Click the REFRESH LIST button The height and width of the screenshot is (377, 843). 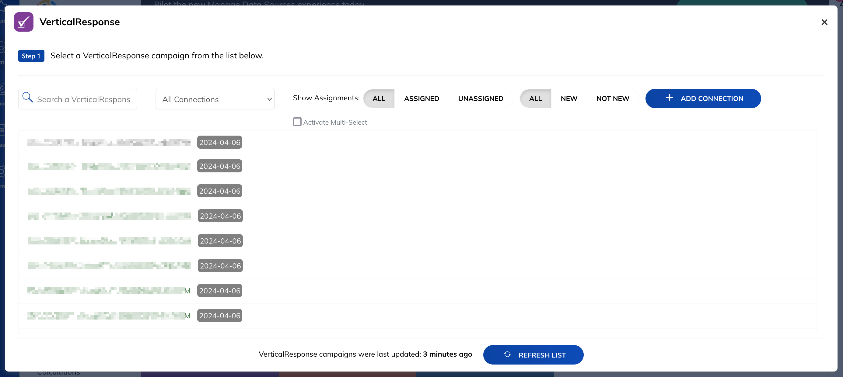click(x=533, y=355)
